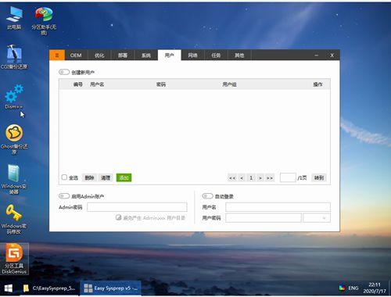Enable the Admin account switch
The height and width of the screenshot is (297, 391).
click(64, 196)
